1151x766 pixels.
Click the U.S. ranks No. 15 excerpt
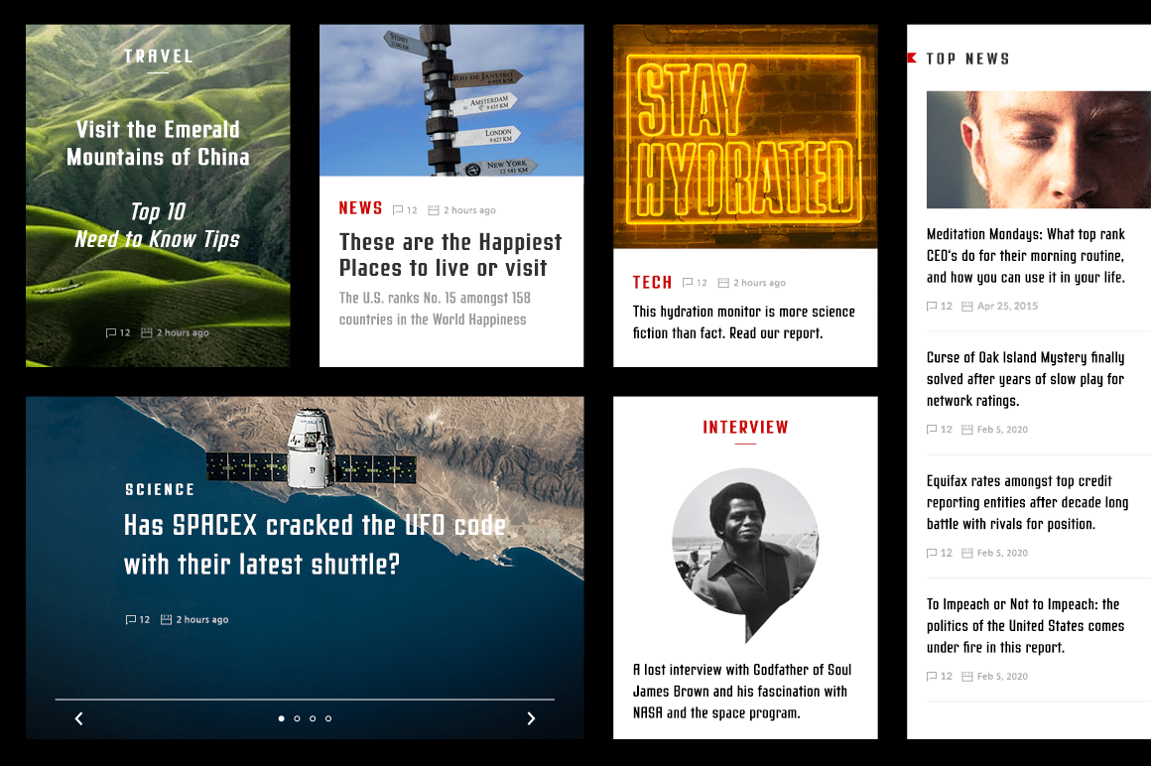(x=435, y=309)
